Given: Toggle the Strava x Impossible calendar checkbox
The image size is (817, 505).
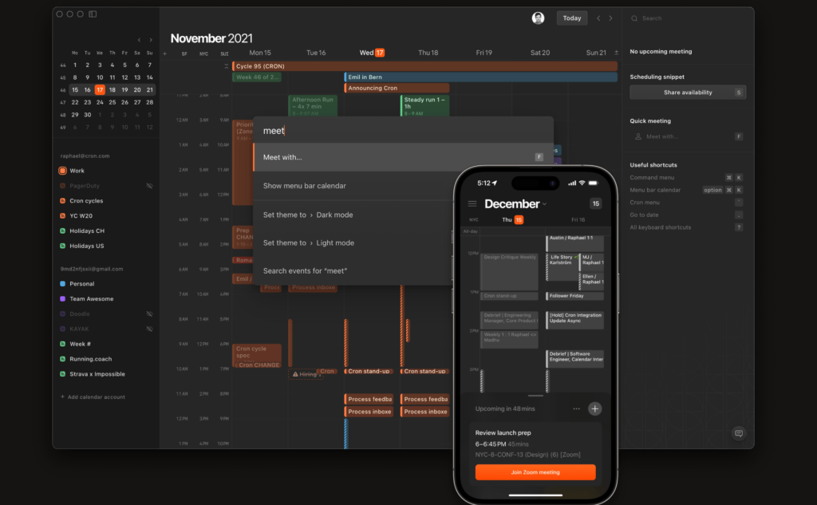Looking at the screenshot, I should pos(62,374).
